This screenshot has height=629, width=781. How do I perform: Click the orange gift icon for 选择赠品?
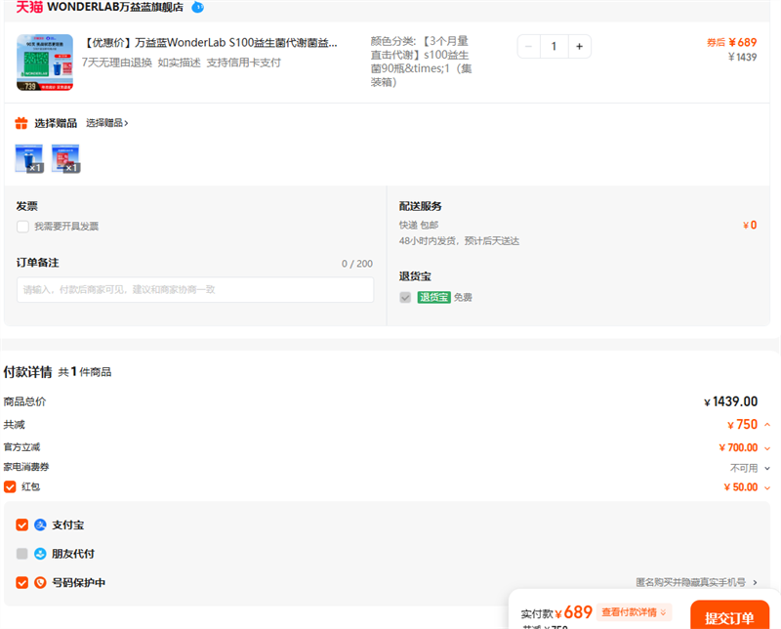coord(21,123)
